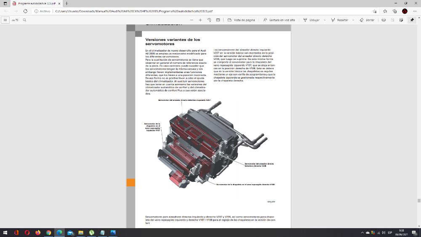421x237 pixels.
Task: Open the Windows Start menu
Action: click(5, 232)
